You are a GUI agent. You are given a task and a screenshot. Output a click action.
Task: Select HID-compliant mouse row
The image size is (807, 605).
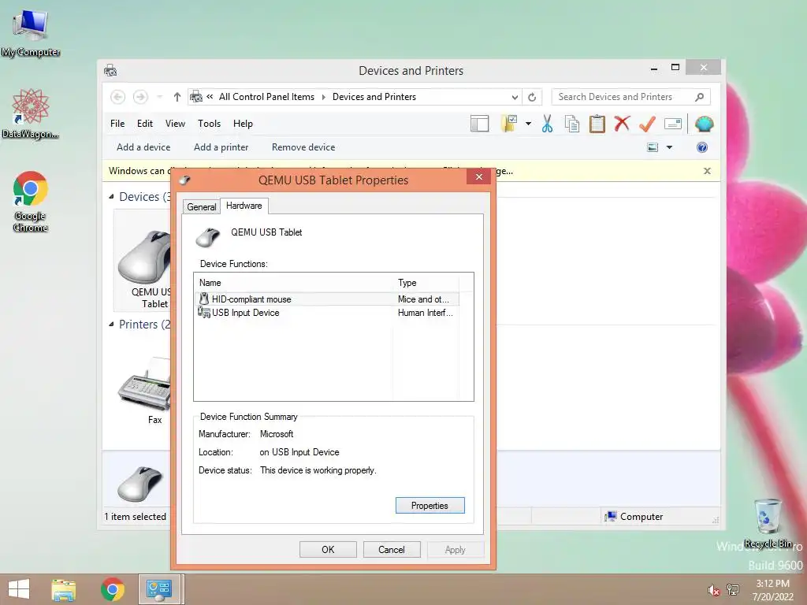tap(326, 299)
